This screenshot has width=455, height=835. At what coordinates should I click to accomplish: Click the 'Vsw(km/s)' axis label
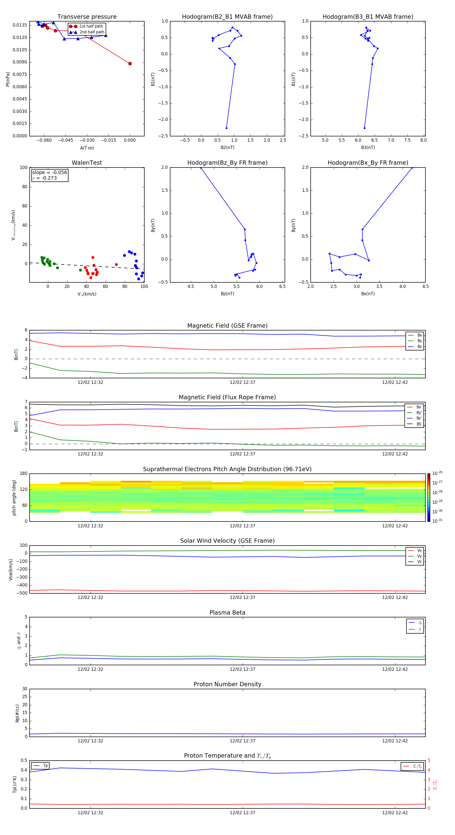[11, 570]
